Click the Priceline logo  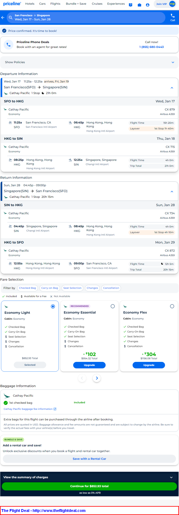point(12,4)
